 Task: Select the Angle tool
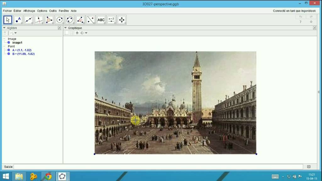(80, 20)
